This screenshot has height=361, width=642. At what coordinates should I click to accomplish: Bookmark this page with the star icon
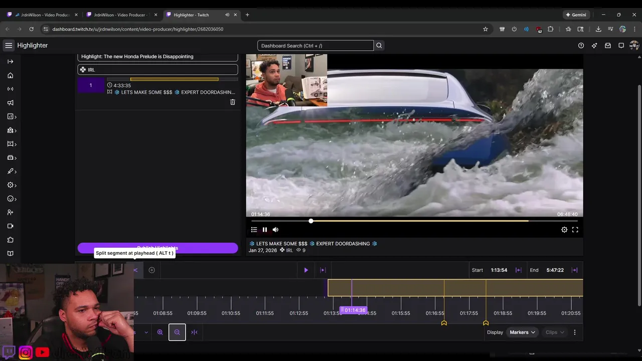pos(486,29)
